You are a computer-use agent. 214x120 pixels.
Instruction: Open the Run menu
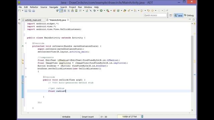80,7
